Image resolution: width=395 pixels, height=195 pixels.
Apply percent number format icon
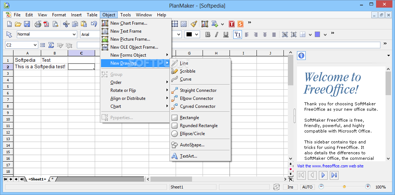[x=285, y=34]
